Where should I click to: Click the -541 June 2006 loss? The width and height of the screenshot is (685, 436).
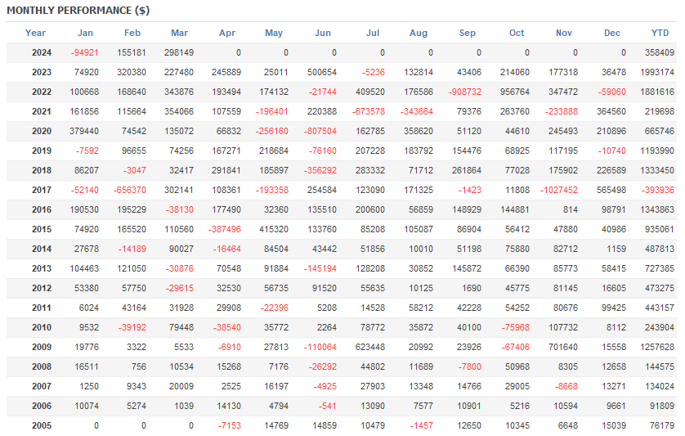coord(327,406)
